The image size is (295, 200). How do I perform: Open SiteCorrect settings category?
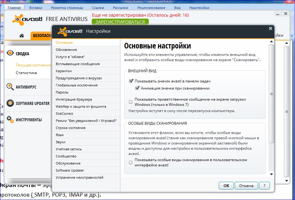click(86, 114)
